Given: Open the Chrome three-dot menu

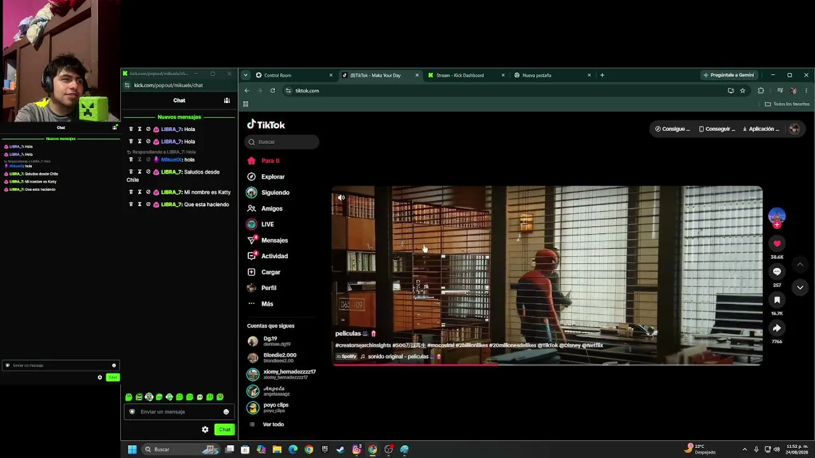Looking at the screenshot, I should point(806,91).
